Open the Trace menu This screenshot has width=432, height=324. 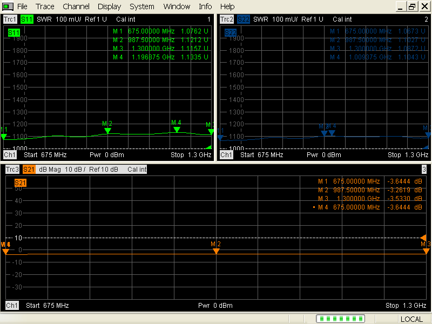tap(45, 6)
